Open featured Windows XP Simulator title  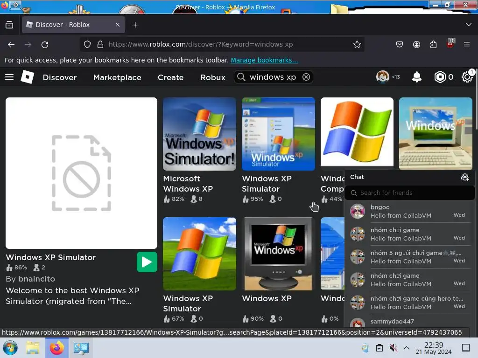pyautogui.click(x=50, y=257)
